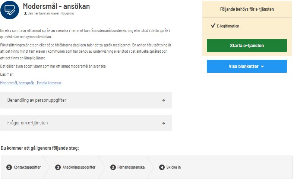Select the Ansökningsuppgifter step
Viewport: 294px width, 179px height.
click(x=78, y=167)
